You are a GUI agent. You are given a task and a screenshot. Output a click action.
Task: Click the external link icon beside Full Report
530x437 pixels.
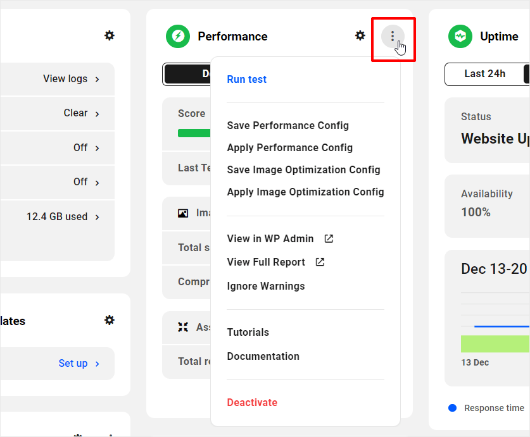pyautogui.click(x=320, y=262)
